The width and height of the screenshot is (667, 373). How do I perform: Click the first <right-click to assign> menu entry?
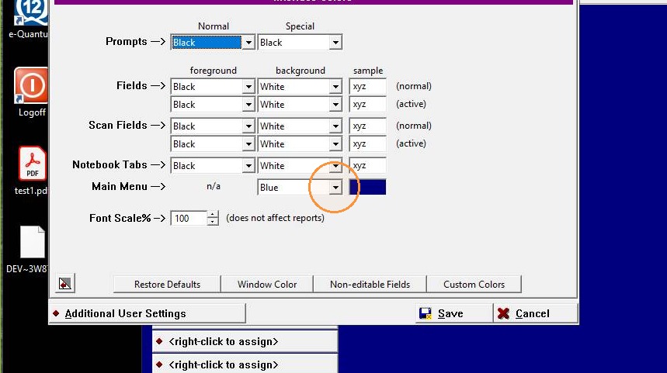(245, 341)
